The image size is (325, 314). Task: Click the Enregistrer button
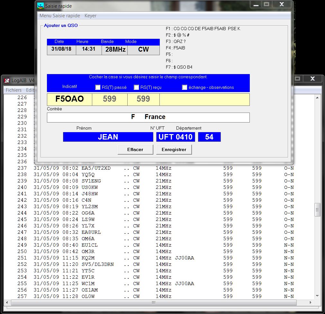point(174,149)
